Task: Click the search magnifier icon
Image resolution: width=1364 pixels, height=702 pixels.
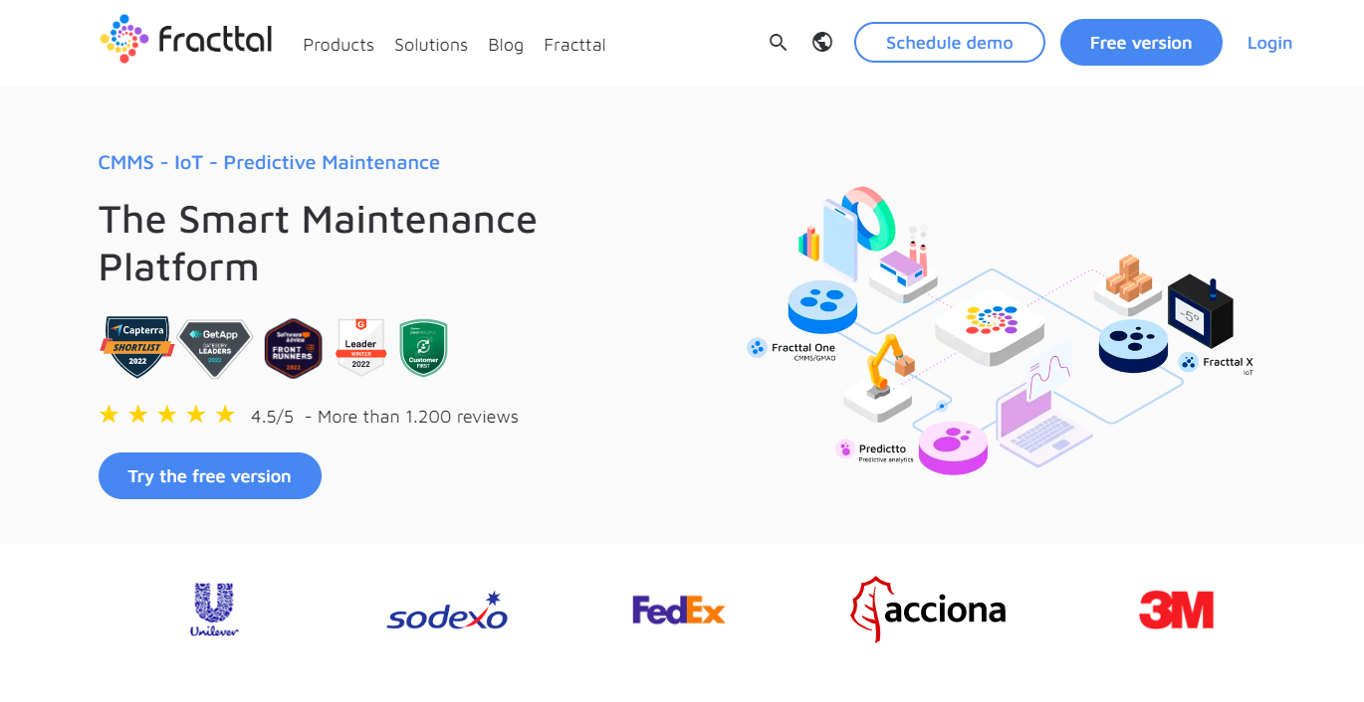Action: pyautogui.click(x=779, y=43)
